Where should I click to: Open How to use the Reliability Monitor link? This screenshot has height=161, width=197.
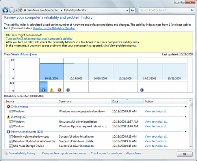54,28
